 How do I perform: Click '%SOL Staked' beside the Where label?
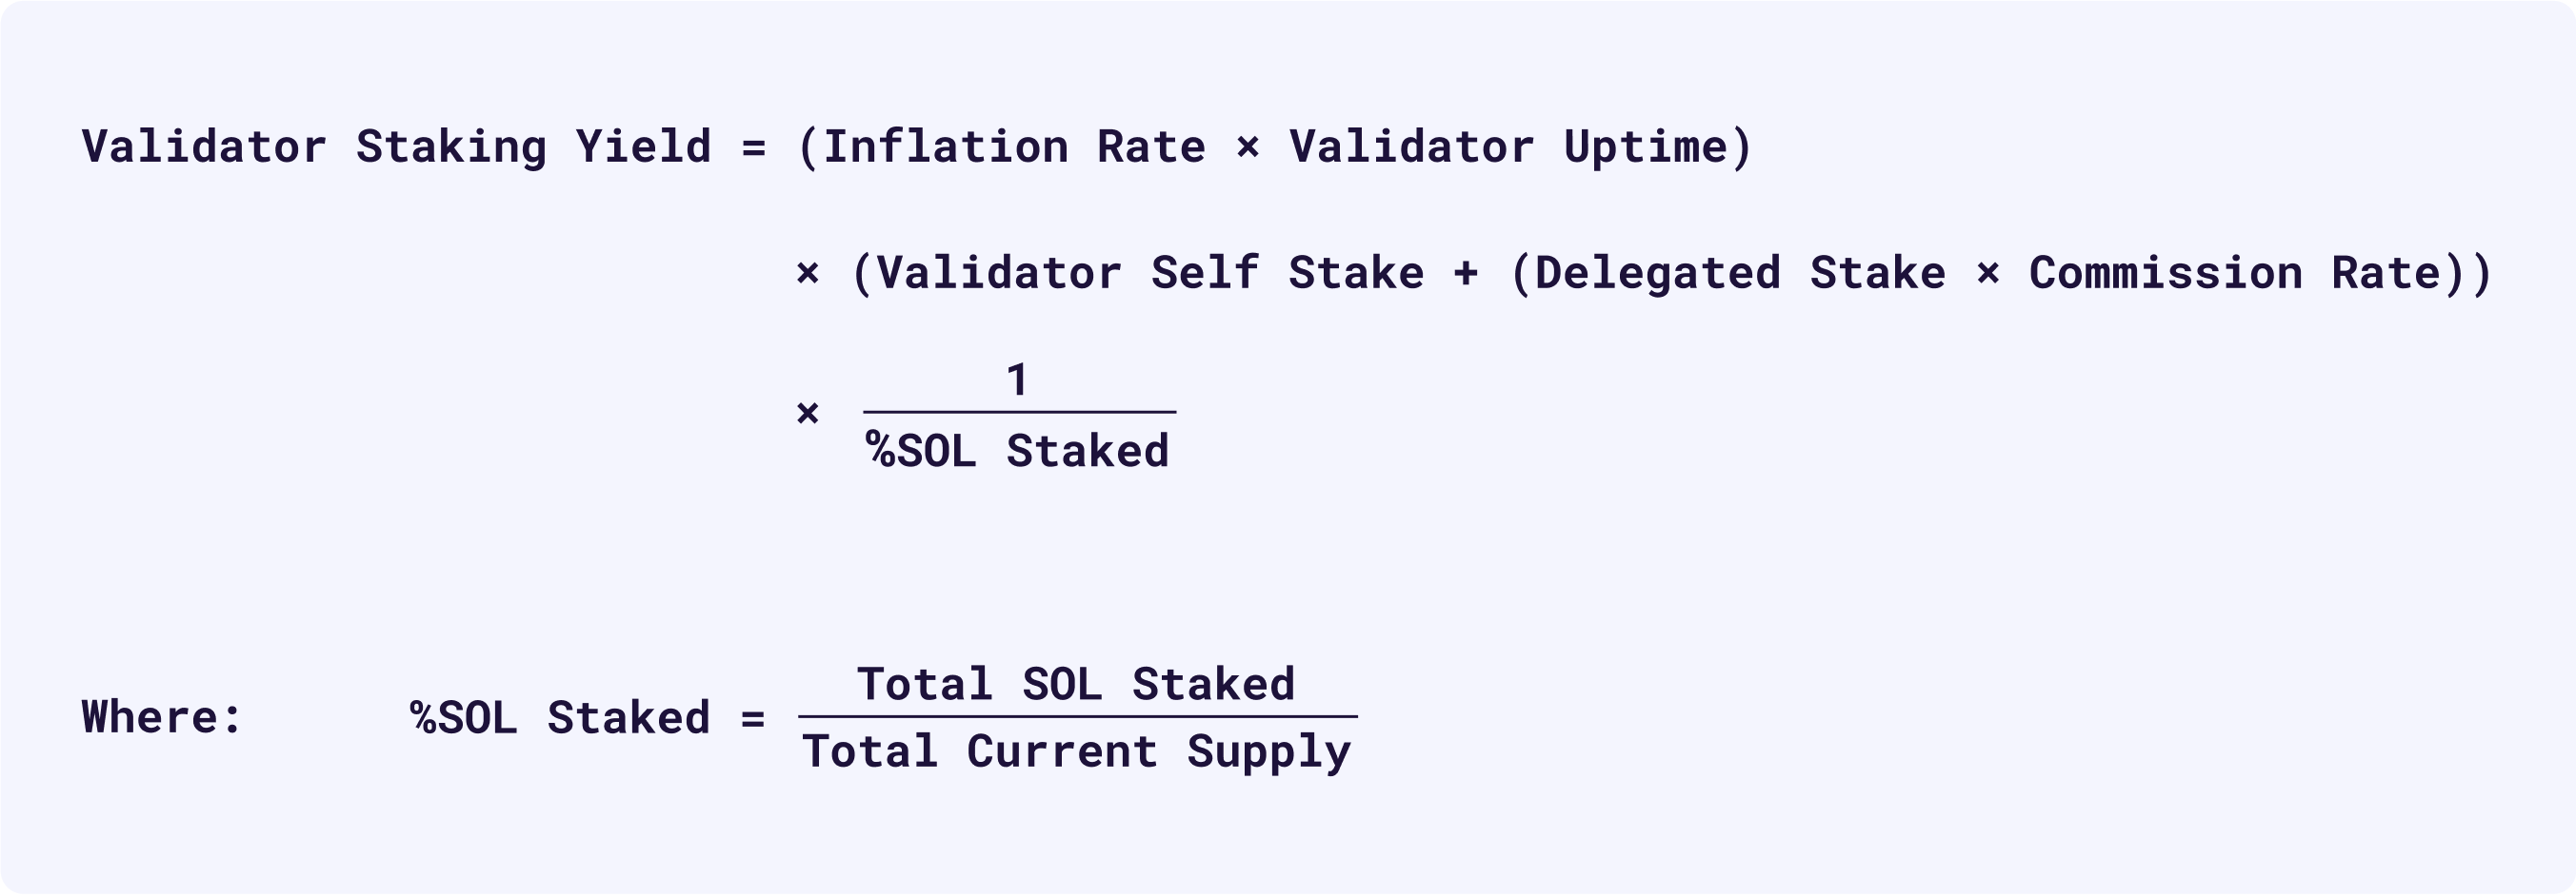(561, 717)
